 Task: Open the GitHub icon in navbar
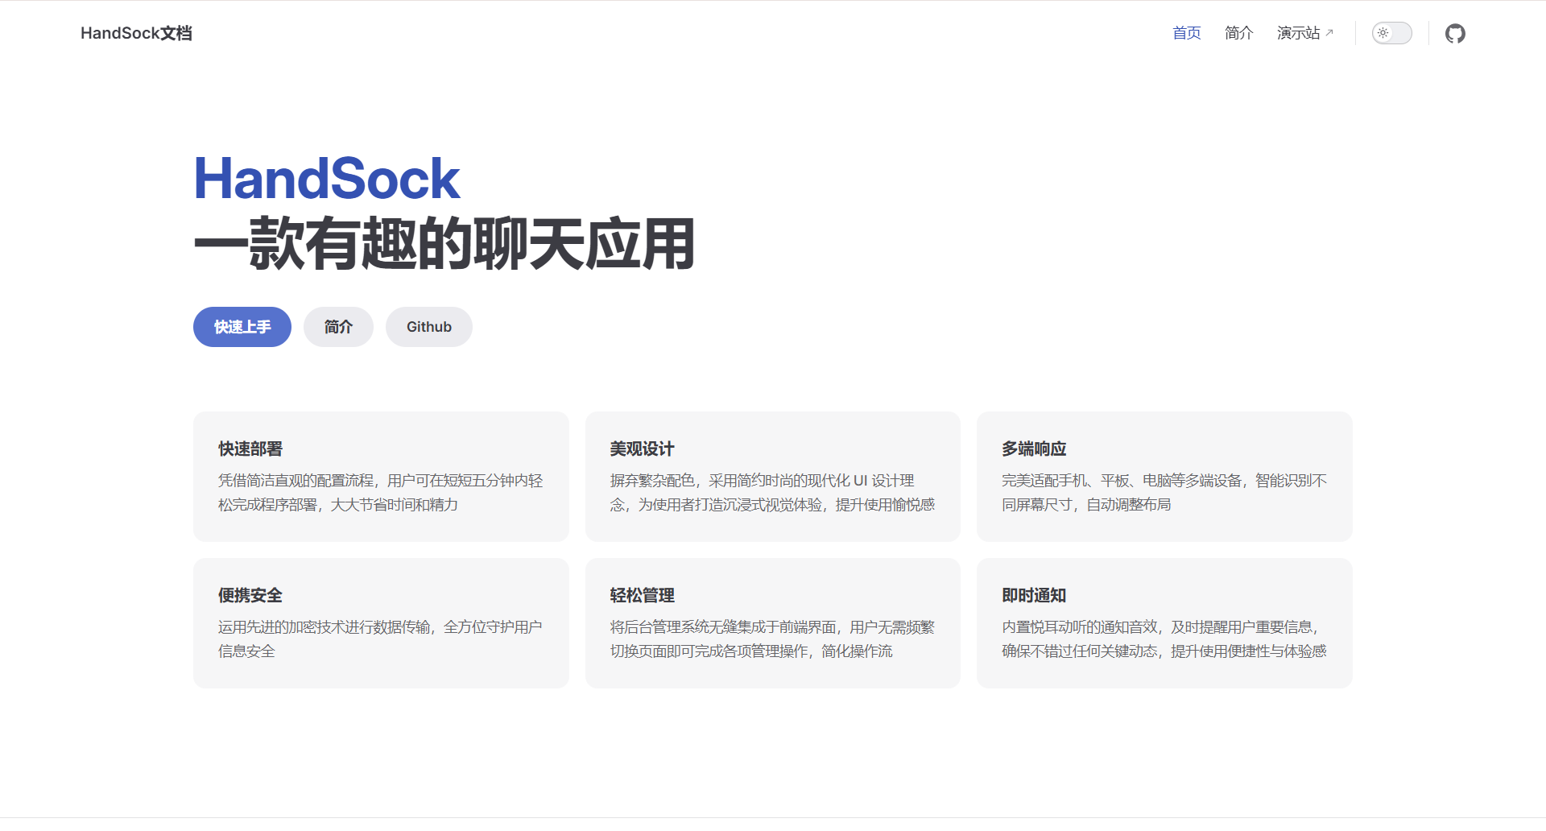[x=1455, y=33]
